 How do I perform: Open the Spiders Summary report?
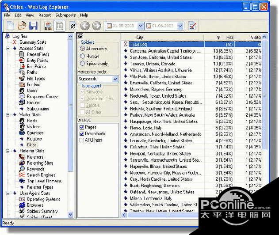(42, 211)
